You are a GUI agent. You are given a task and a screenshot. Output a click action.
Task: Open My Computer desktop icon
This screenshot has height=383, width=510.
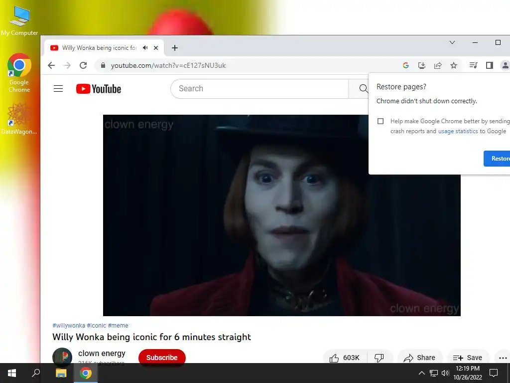(x=19, y=21)
